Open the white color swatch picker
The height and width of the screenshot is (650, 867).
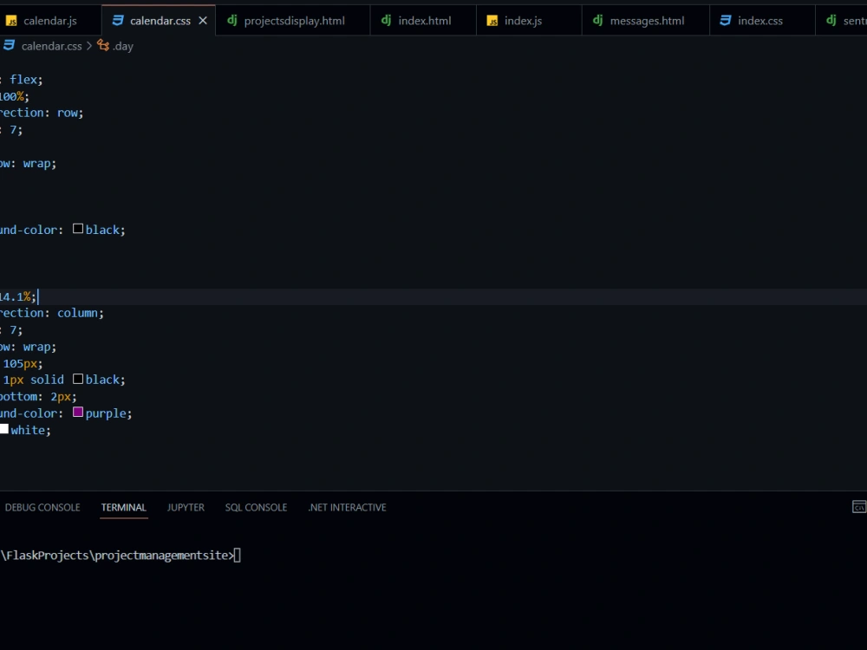[x=3, y=429]
